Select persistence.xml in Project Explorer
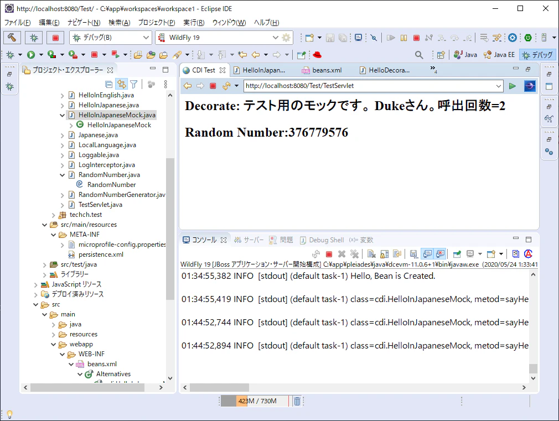559x421 pixels. coord(101,254)
